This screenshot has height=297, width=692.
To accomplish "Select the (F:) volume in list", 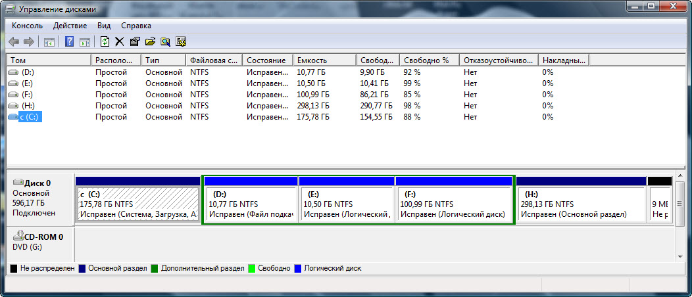I will [27, 95].
